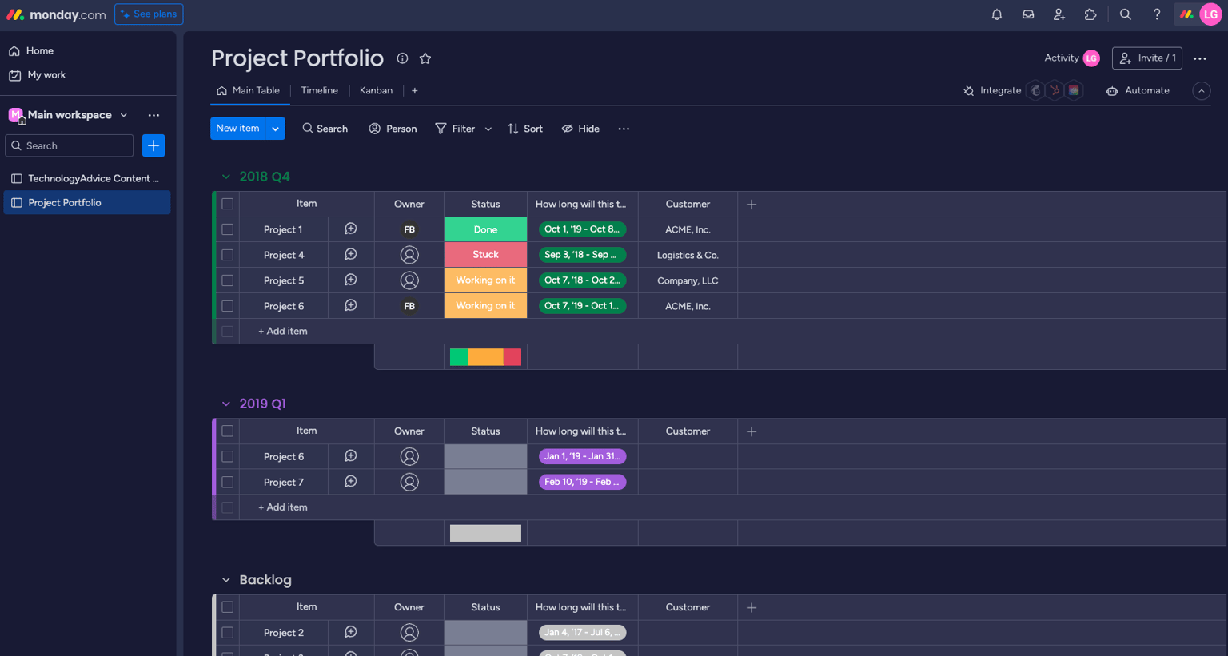Select all items in the 2018 Q4 group
The width and height of the screenshot is (1228, 656).
228,204
